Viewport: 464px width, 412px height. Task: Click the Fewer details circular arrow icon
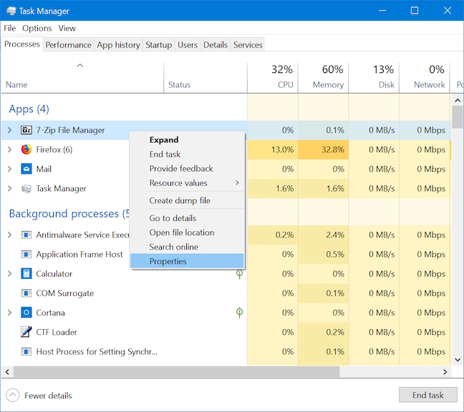[x=13, y=395]
